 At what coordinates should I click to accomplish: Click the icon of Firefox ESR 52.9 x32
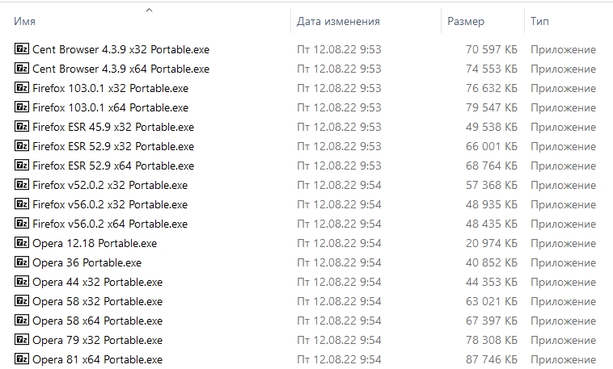coord(22,145)
